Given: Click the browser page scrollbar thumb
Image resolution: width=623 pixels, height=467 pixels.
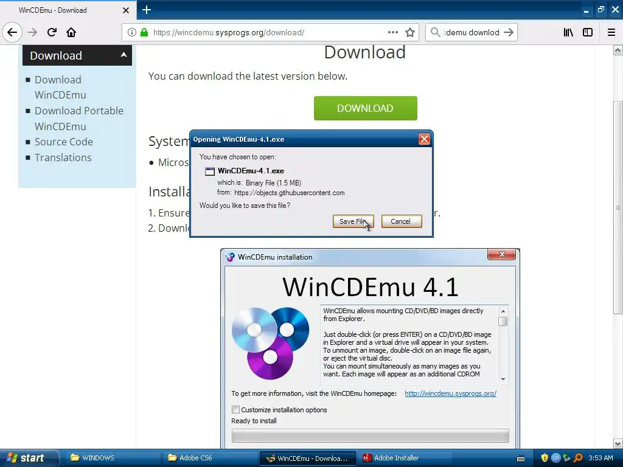Looking at the screenshot, I should pyautogui.click(x=618, y=207).
